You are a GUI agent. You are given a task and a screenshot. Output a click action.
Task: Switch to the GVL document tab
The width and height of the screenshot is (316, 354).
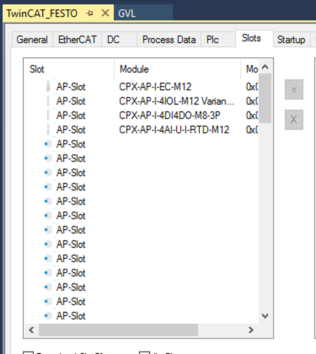tap(143, 13)
